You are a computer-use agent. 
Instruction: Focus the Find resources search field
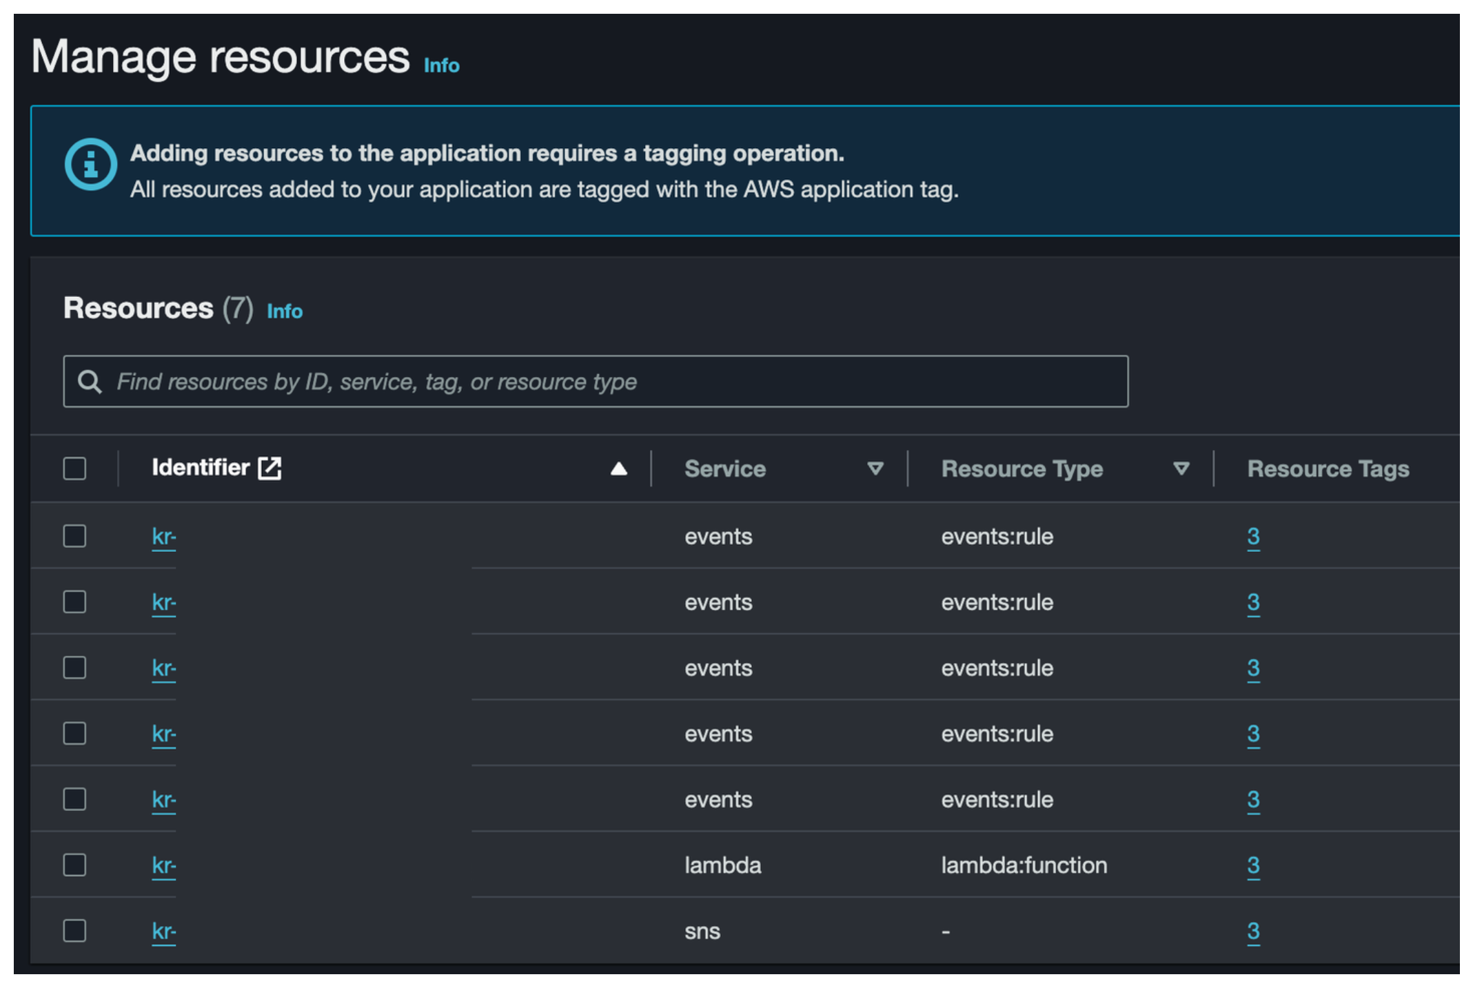pyautogui.click(x=607, y=382)
